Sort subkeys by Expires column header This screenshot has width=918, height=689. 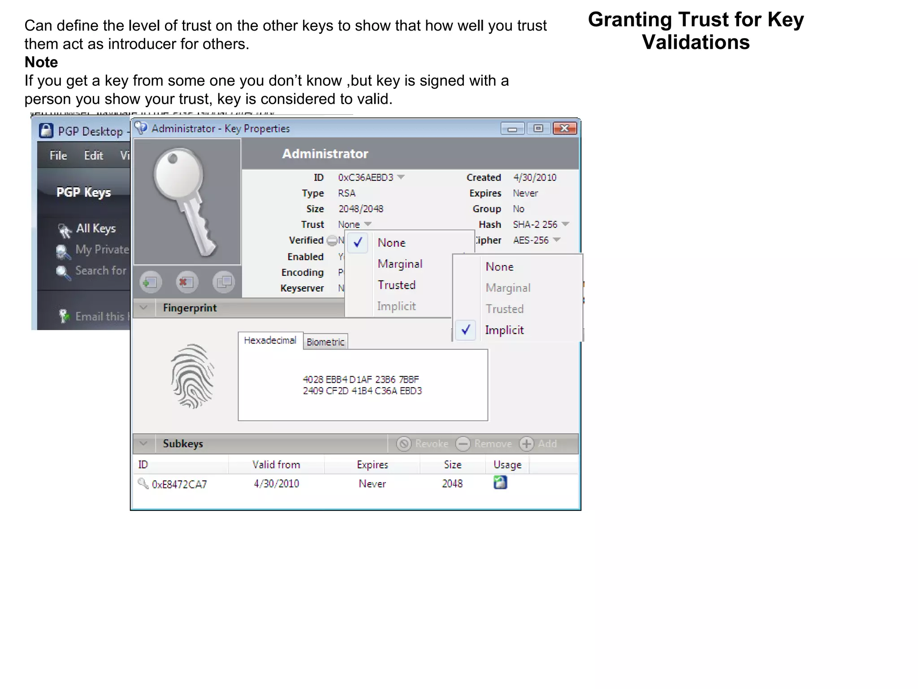(372, 465)
